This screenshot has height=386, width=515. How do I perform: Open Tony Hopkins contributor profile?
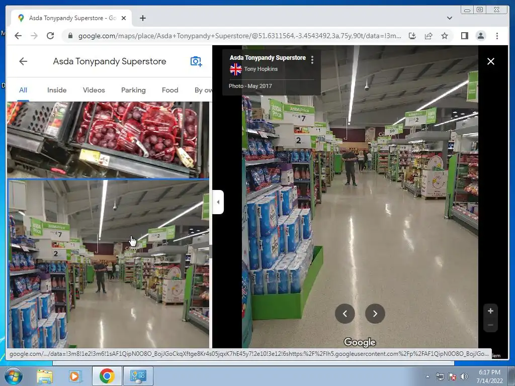[x=261, y=69]
